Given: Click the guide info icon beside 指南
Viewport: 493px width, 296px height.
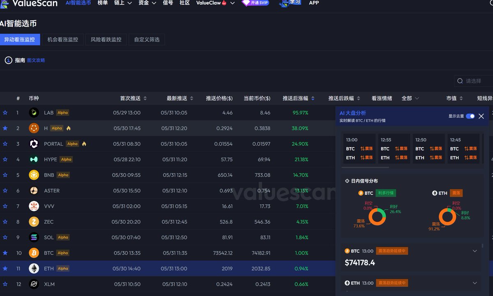Looking at the screenshot, I should [x=8, y=60].
